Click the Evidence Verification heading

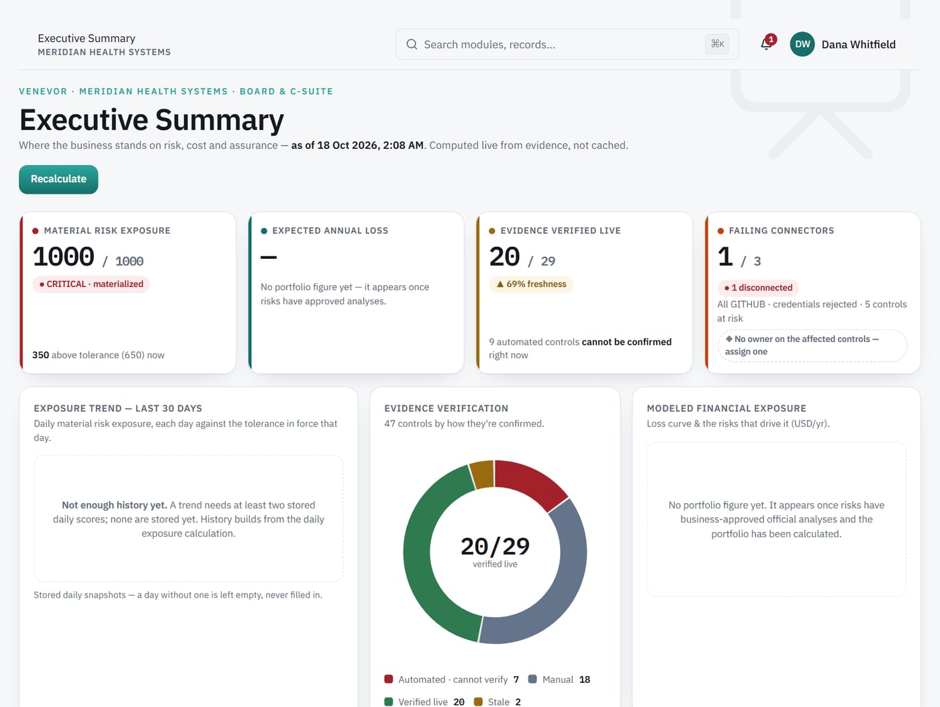pos(446,409)
